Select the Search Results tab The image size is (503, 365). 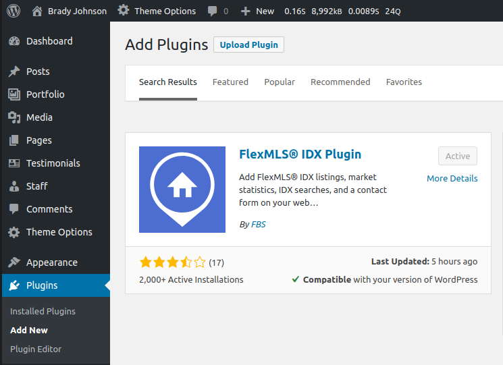click(167, 82)
